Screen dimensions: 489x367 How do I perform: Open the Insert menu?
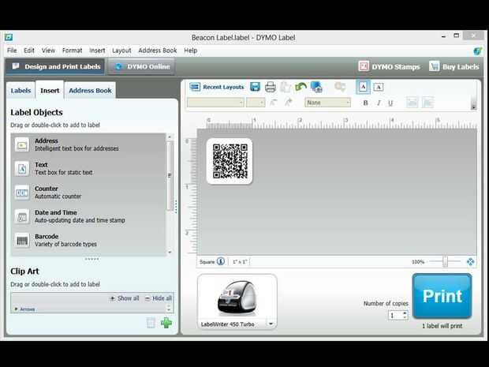point(97,51)
